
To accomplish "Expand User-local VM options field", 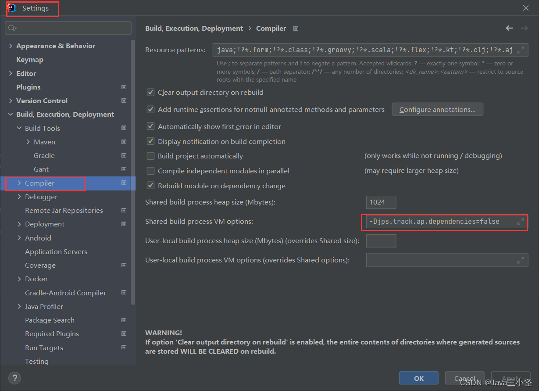I will pyautogui.click(x=520, y=260).
